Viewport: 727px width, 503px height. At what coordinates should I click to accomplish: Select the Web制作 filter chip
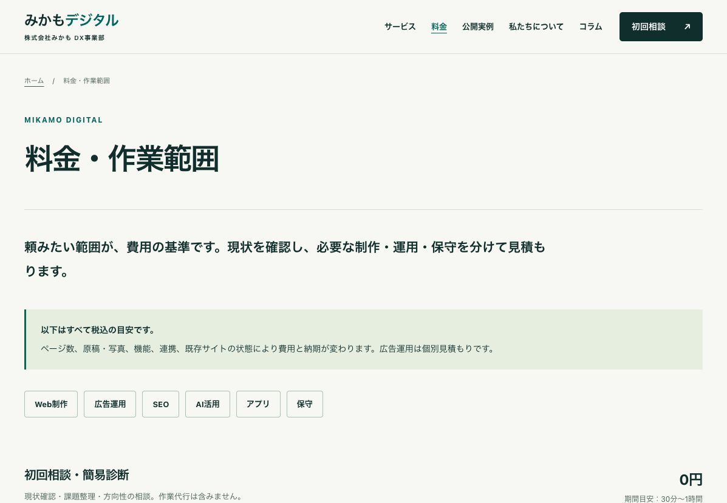click(x=51, y=404)
